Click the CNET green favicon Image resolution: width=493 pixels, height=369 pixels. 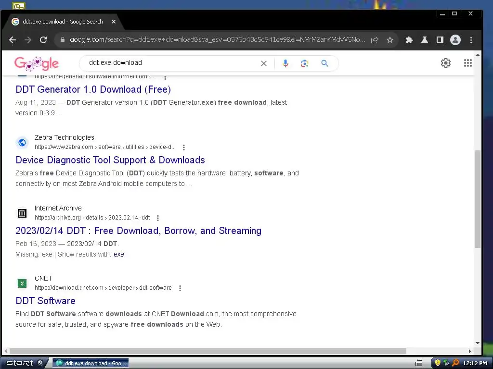point(22,283)
